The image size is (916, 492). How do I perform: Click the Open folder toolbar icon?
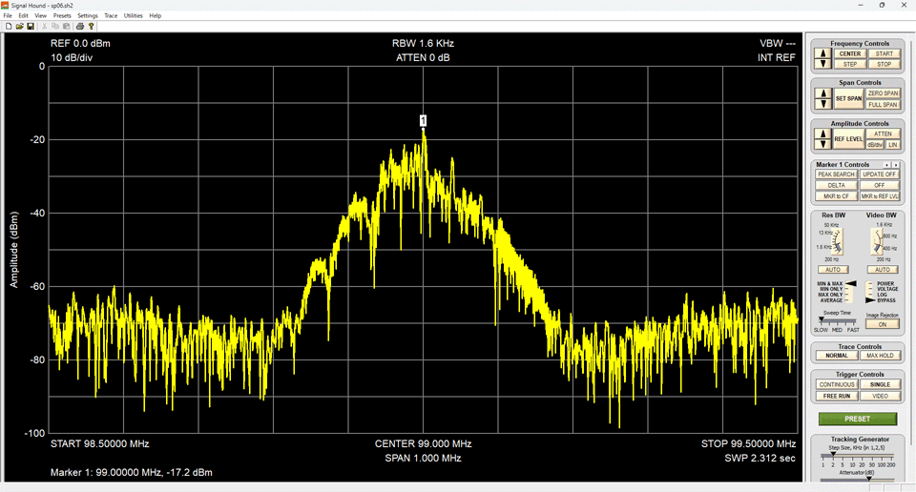(x=19, y=27)
